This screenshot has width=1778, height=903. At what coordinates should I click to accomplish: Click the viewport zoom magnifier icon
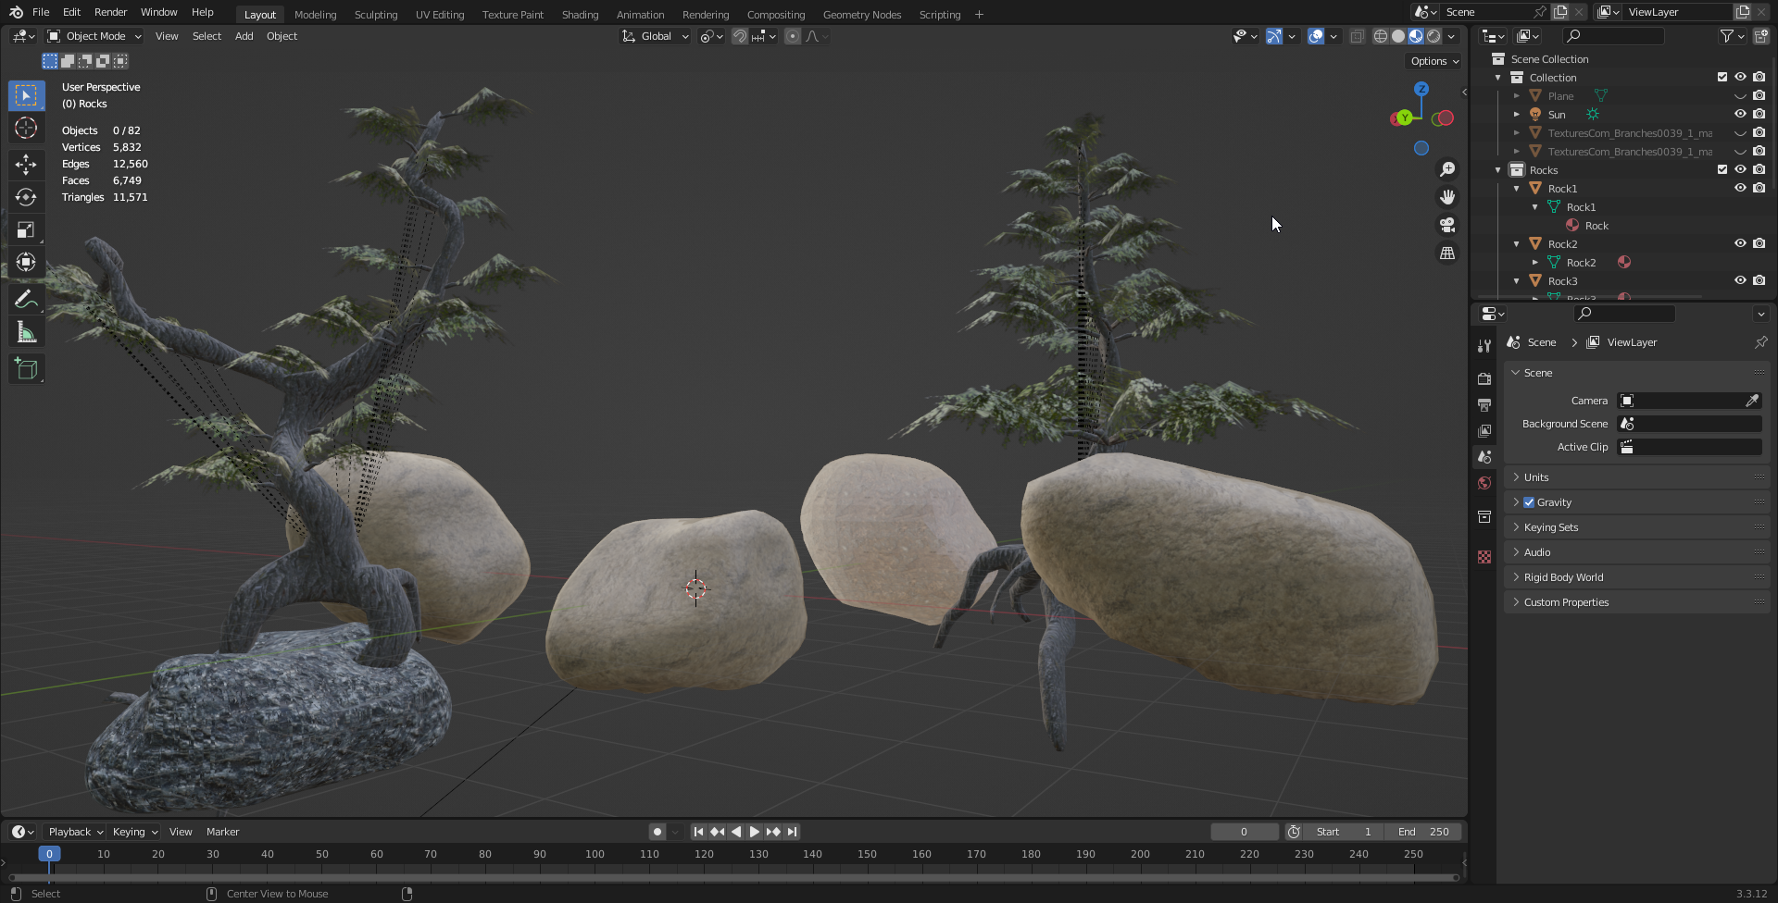(1447, 169)
